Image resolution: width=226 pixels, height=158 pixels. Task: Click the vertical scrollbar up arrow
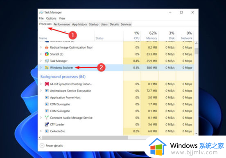pyautogui.click(x=196, y=43)
